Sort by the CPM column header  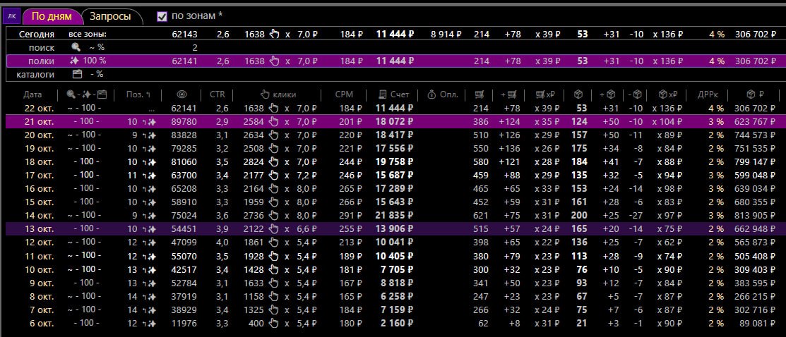(x=344, y=94)
